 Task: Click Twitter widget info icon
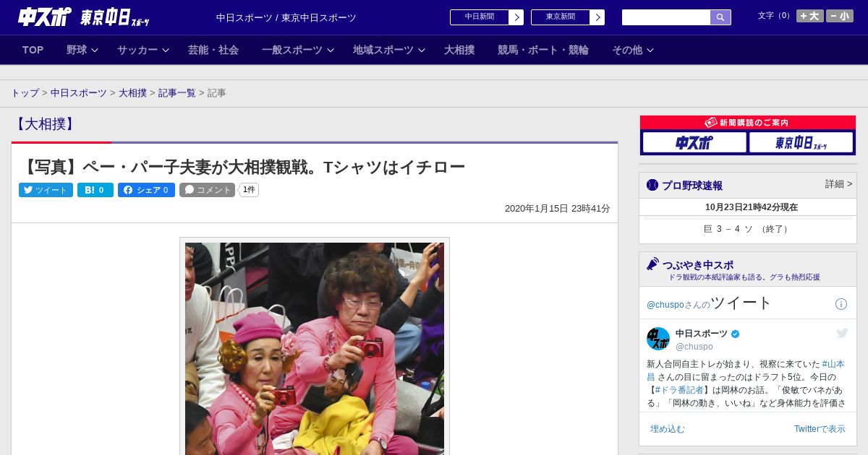click(x=841, y=304)
